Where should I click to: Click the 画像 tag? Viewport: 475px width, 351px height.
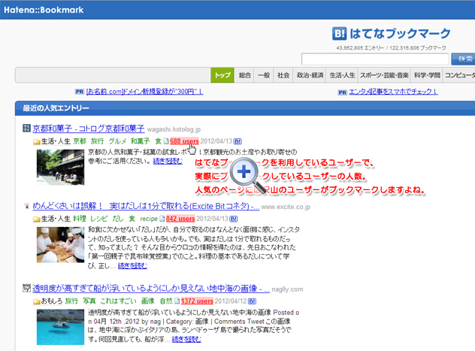148,301
